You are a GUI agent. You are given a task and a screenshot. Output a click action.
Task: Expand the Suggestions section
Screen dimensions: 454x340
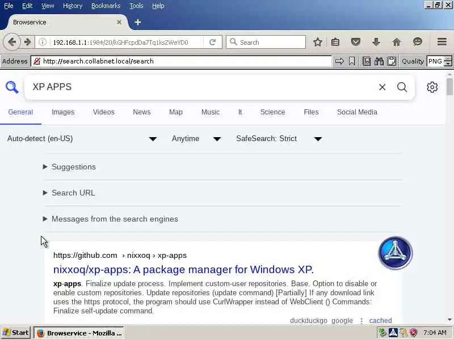pyautogui.click(x=69, y=167)
